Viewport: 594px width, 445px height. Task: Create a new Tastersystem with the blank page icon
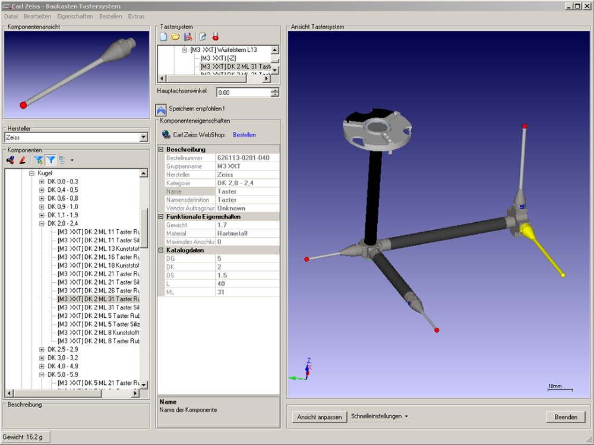coord(163,37)
